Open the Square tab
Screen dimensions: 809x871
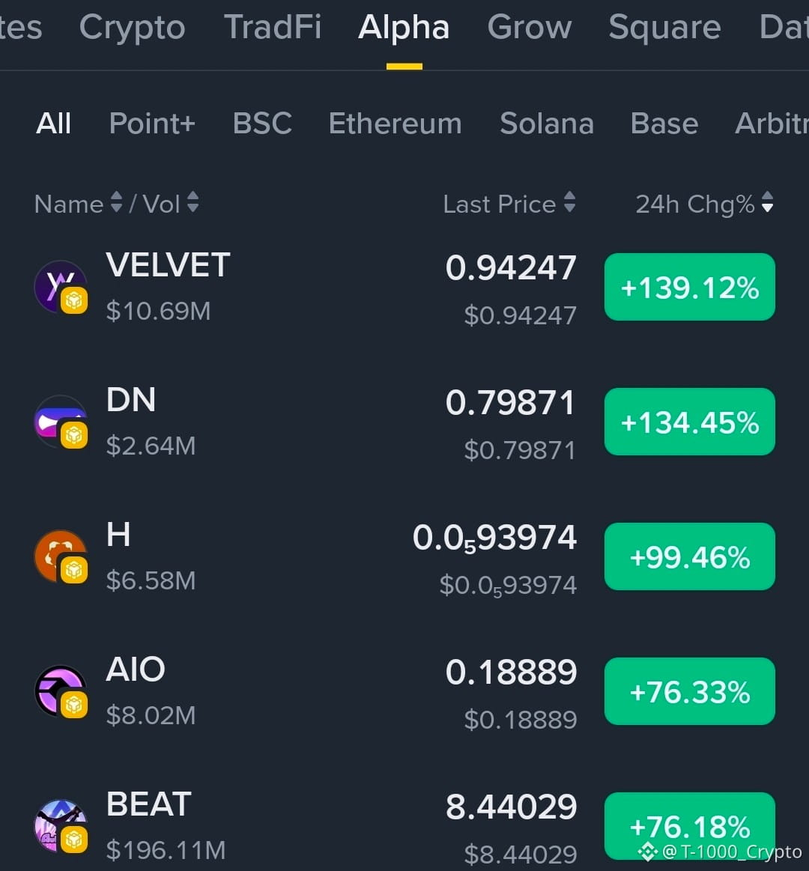pyautogui.click(x=664, y=27)
